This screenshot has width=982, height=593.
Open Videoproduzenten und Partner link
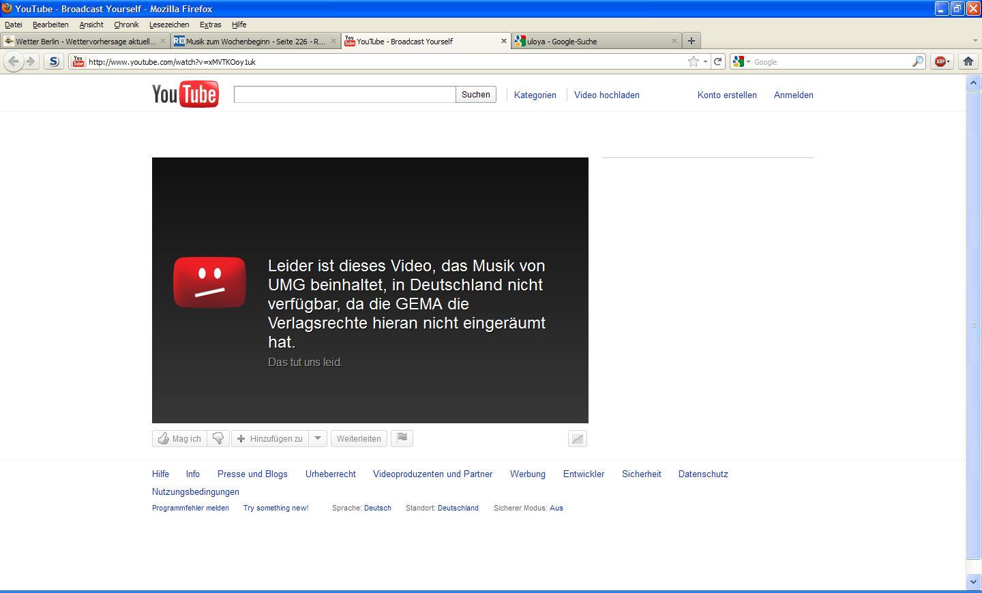(x=432, y=474)
